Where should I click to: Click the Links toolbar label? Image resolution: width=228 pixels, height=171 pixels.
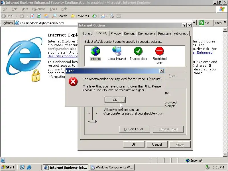[x=218, y=23]
